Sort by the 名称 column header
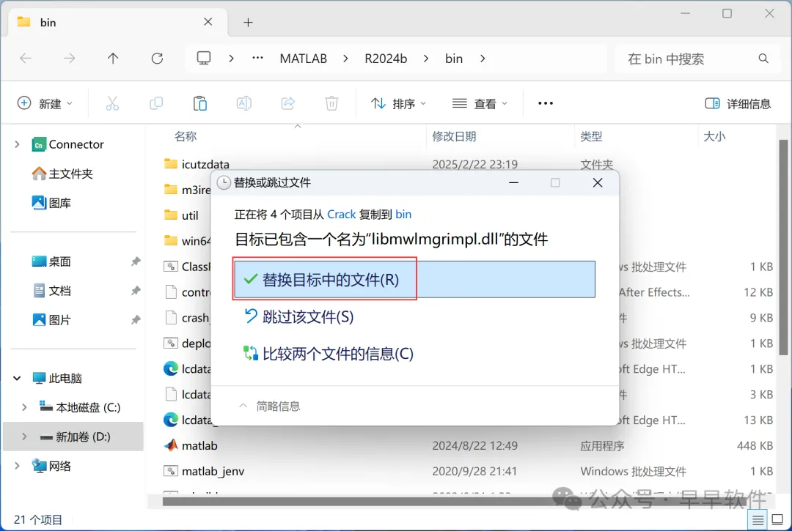Screen dimensions: 792x531 coord(186,136)
